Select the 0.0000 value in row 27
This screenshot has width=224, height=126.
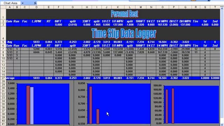[x=215, y=78]
